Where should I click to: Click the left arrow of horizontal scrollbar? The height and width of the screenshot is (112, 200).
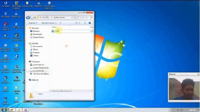click(x=50, y=91)
